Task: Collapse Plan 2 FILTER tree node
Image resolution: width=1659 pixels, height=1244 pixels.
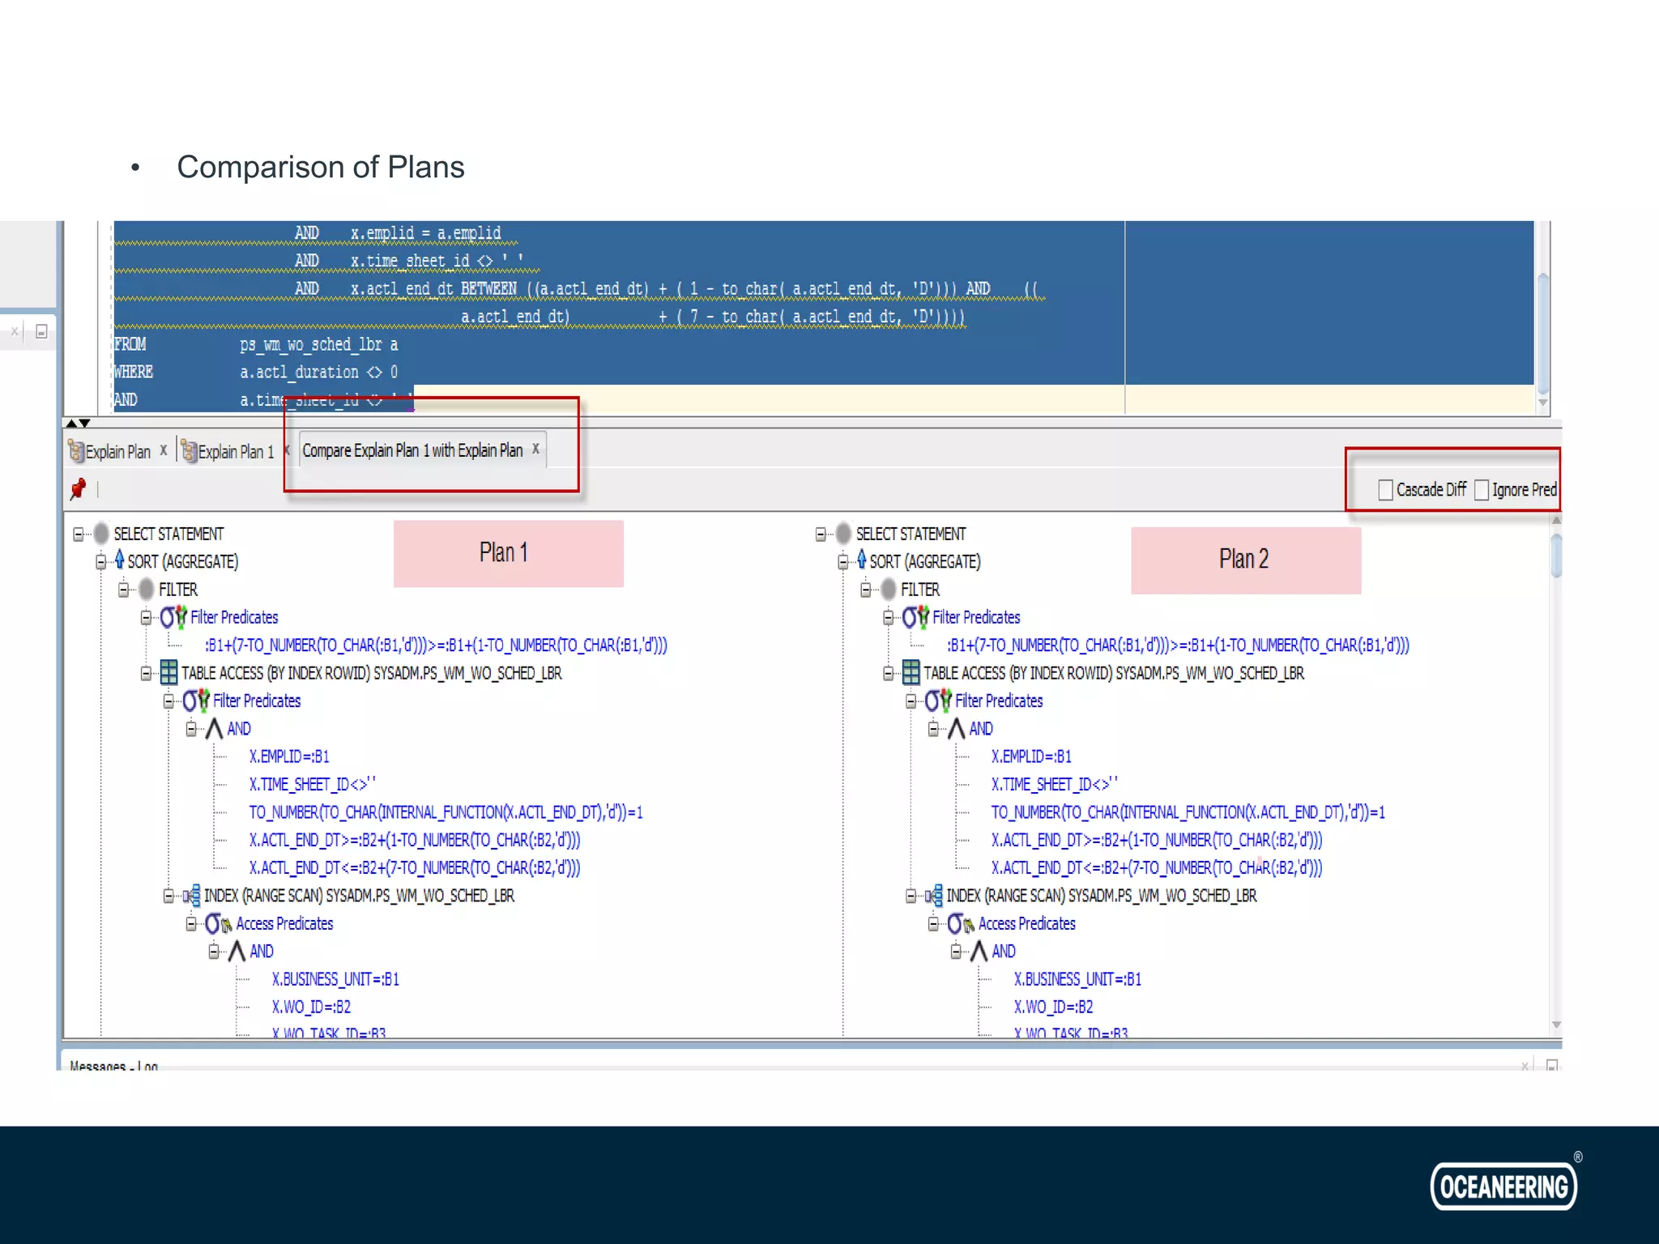Action: point(866,590)
